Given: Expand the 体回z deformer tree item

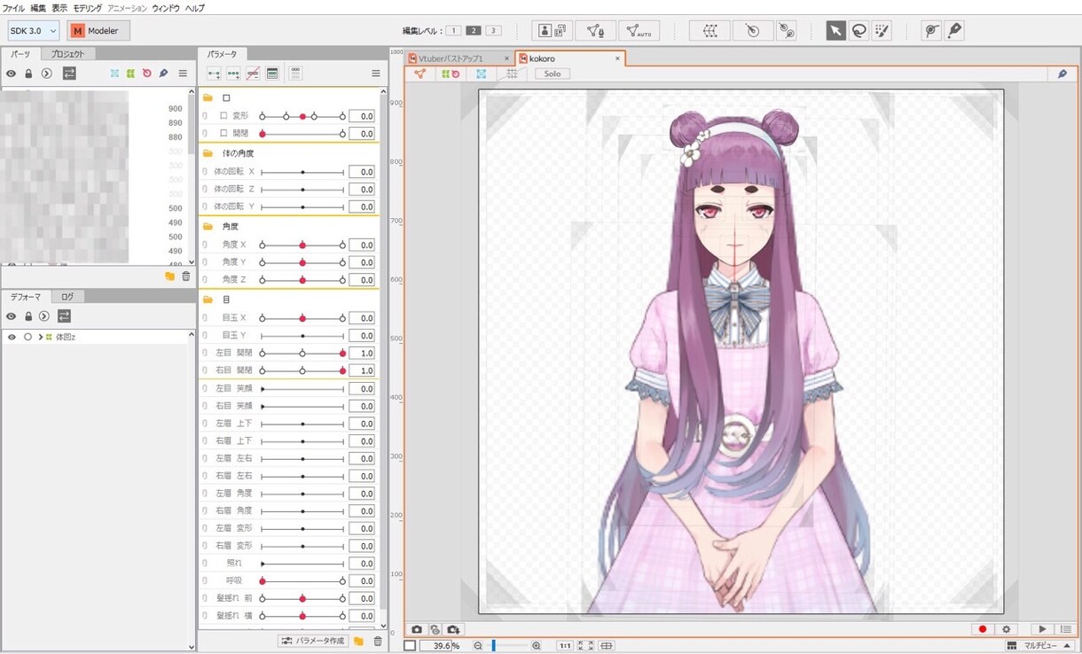Looking at the screenshot, I should click(40, 337).
